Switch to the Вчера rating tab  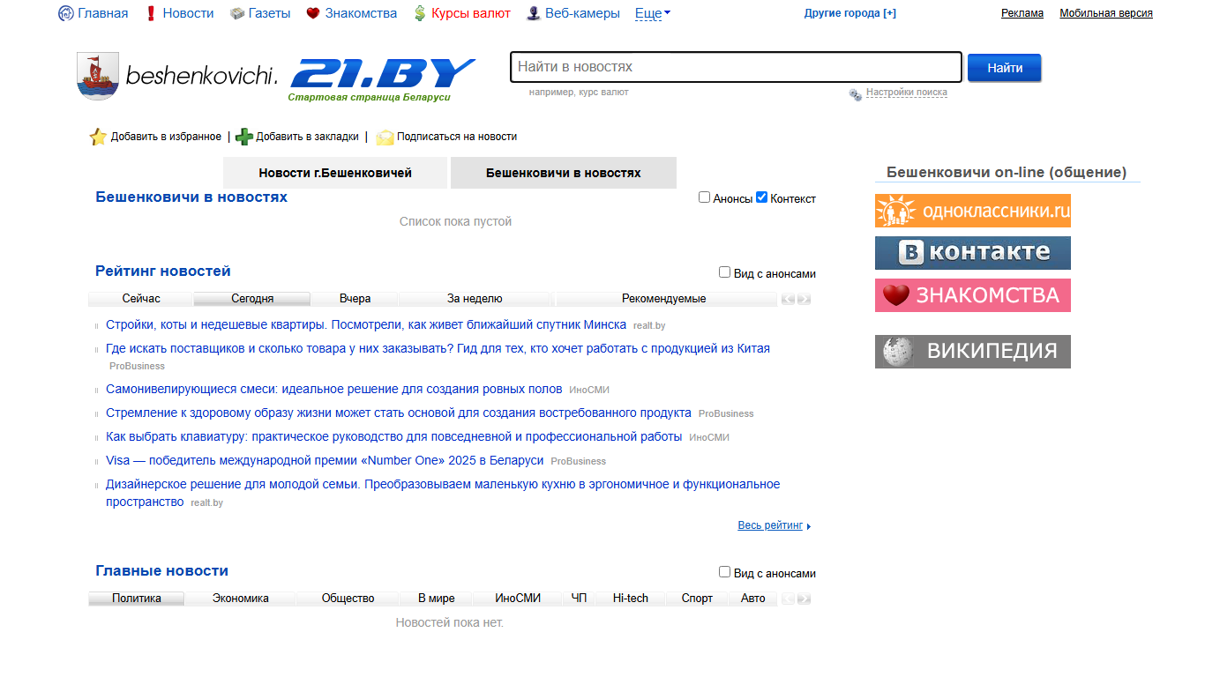click(x=355, y=299)
